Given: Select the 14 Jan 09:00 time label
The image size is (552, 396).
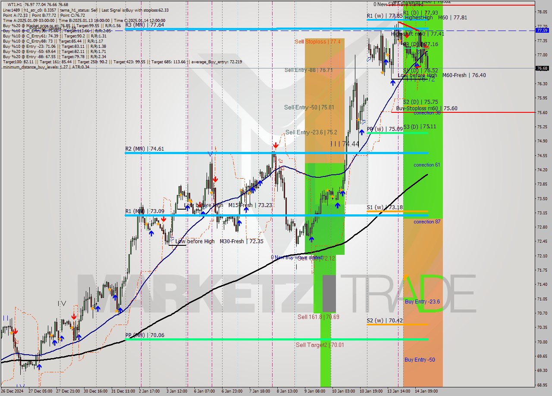Looking at the screenshot, I should (x=427, y=391).
